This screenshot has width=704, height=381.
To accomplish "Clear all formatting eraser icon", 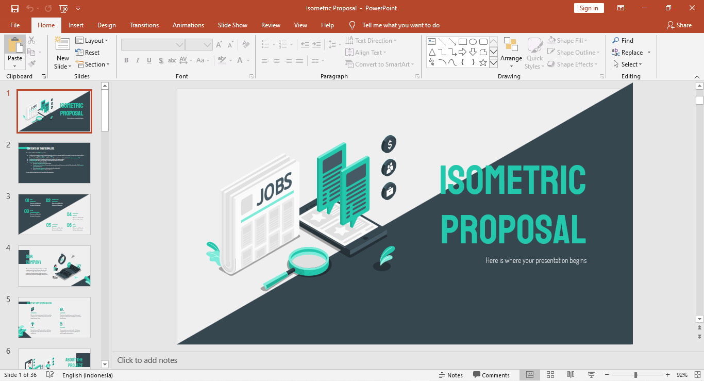I will (246, 45).
